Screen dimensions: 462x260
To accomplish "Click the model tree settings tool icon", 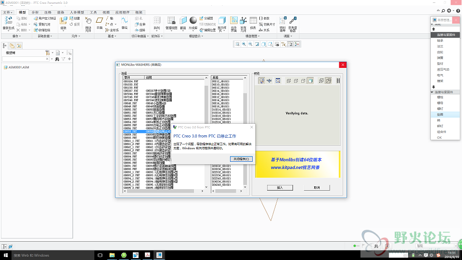I will [48, 53].
